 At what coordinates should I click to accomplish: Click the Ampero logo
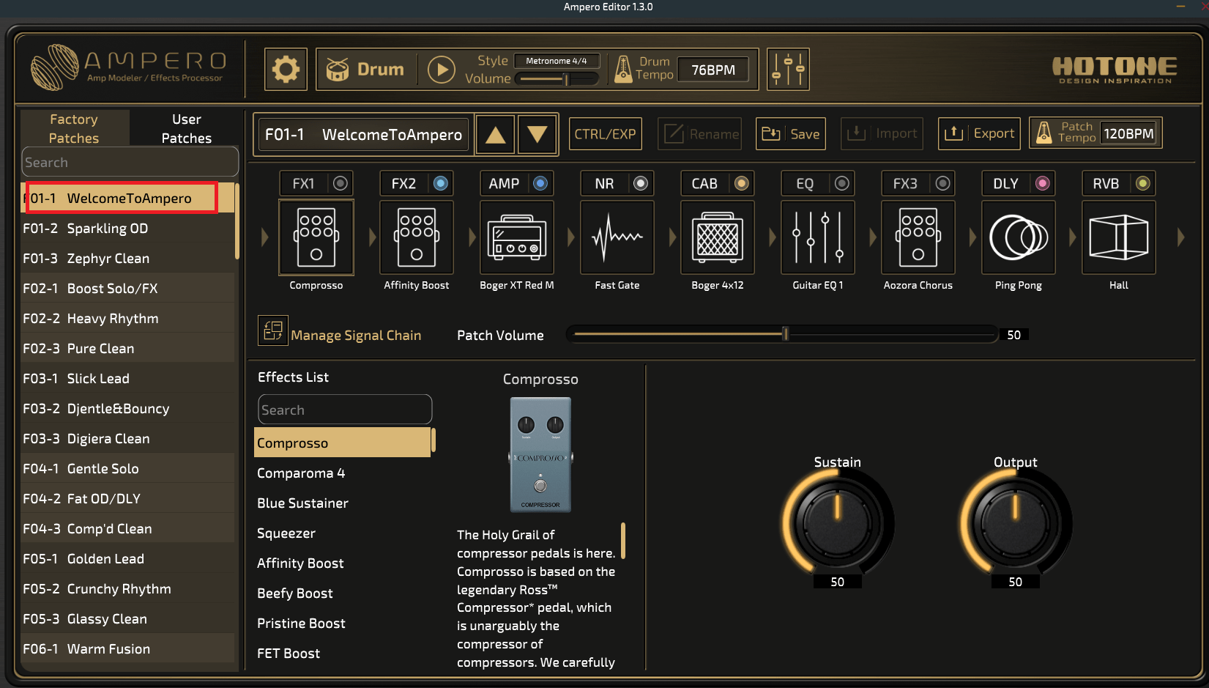pyautogui.click(x=129, y=67)
